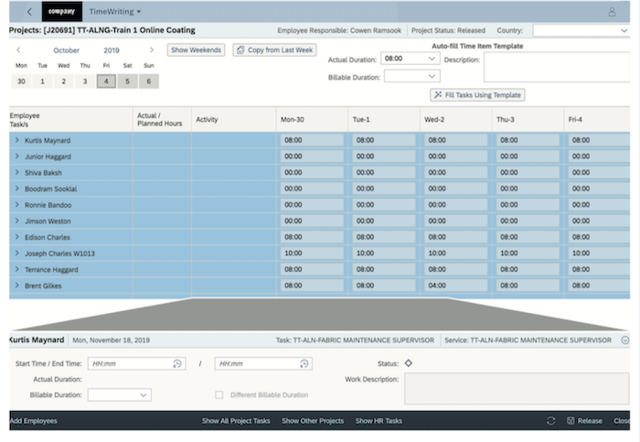
Task: Open the TimeWriting menu dropdown
Action: point(115,11)
